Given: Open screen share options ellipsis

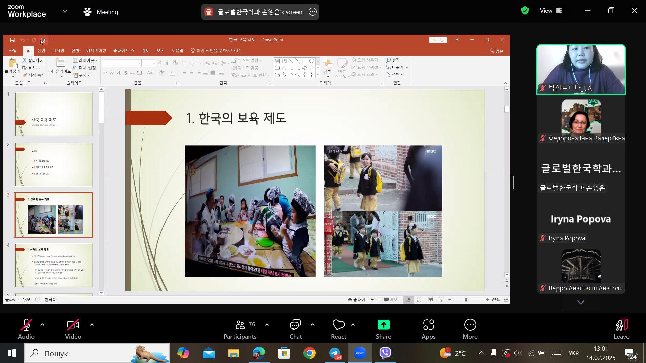Looking at the screenshot, I should pos(313,12).
